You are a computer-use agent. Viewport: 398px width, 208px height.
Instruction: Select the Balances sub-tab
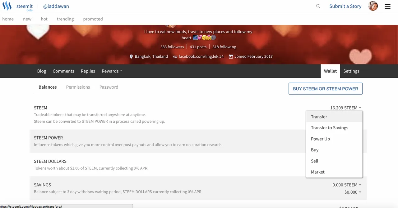48,87
